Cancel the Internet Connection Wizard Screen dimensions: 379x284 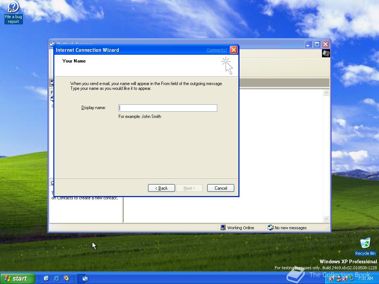221,188
